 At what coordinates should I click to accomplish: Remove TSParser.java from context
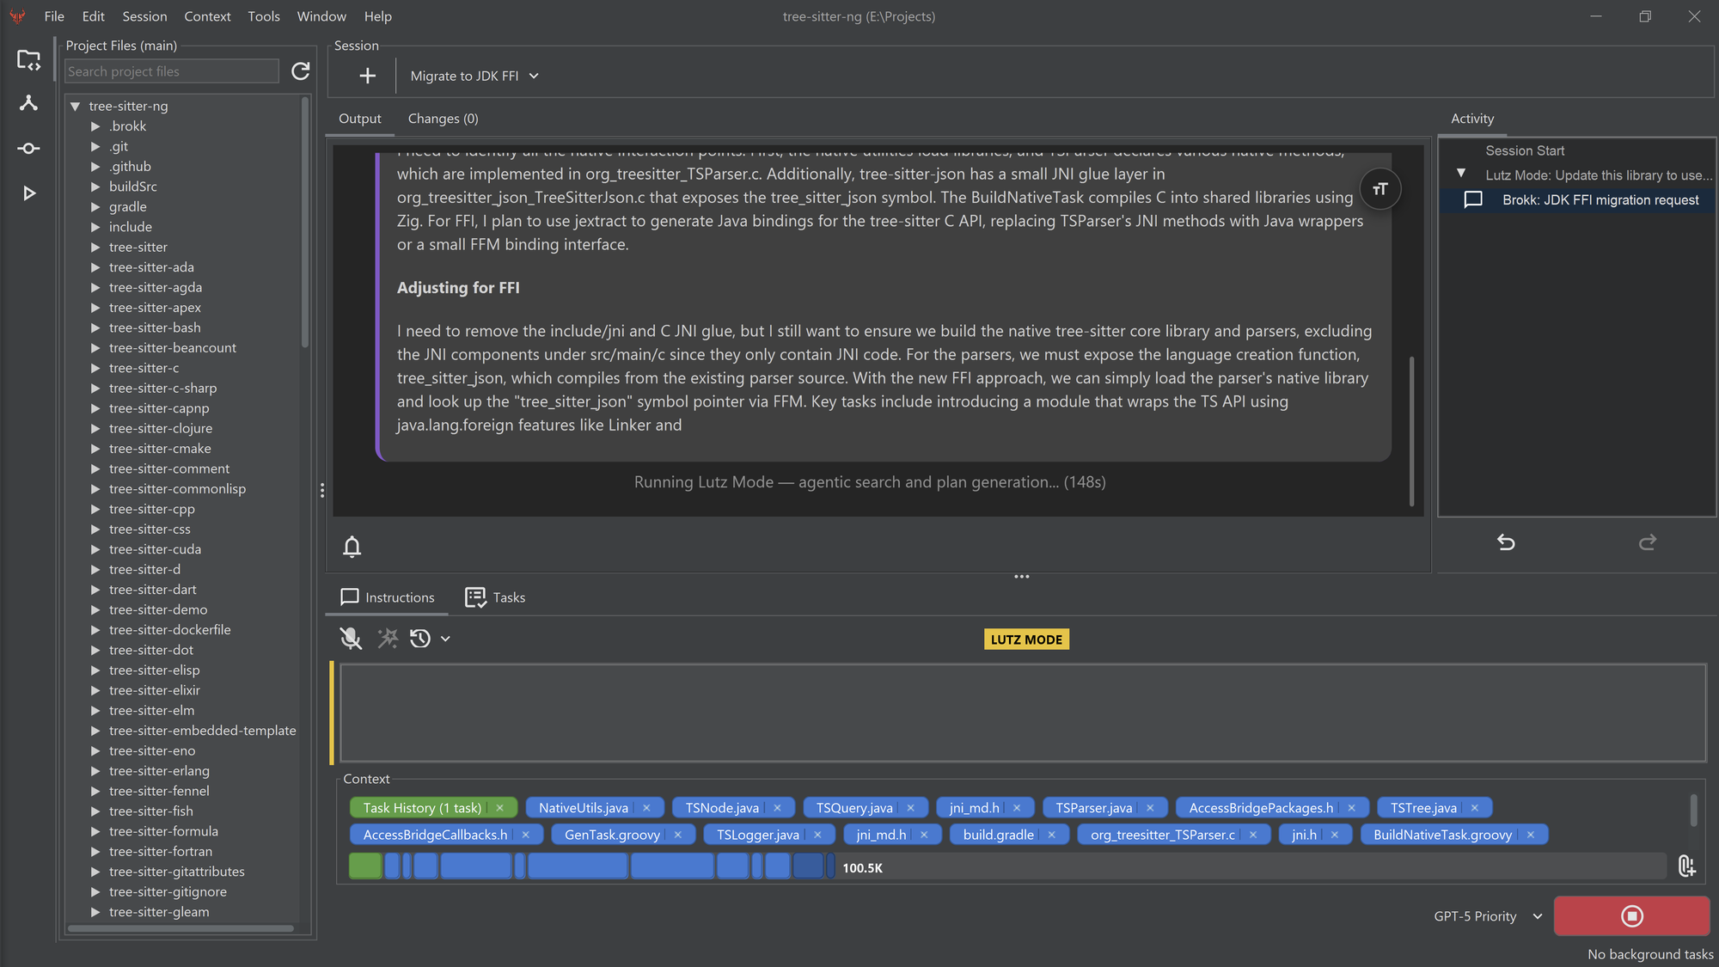click(1150, 808)
